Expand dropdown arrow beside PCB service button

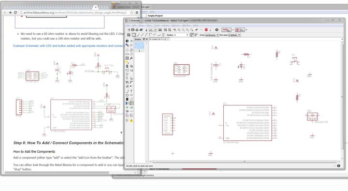pos(246,30)
